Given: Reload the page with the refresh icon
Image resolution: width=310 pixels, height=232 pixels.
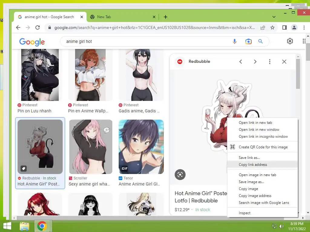Looking at the screenshot, I should [38, 27].
